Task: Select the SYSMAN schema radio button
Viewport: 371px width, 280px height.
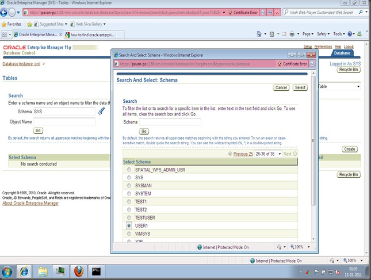Action: click(x=129, y=185)
